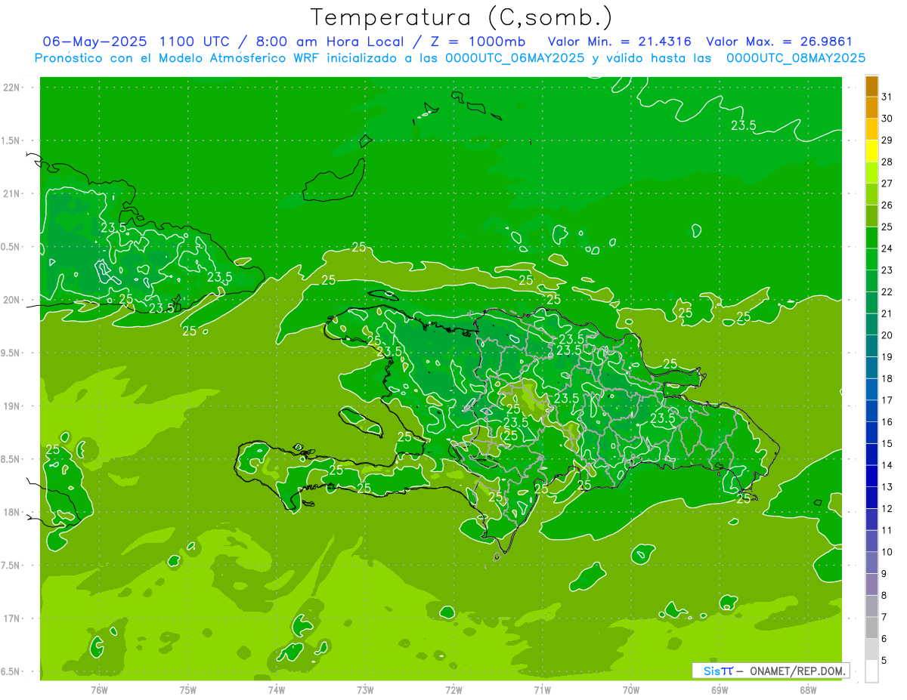Click the '18N' latitude axis label

pos(11,513)
